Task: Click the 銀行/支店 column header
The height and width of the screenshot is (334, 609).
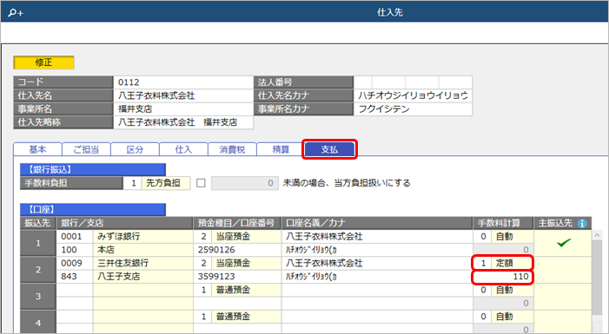Action: tap(125, 224)
